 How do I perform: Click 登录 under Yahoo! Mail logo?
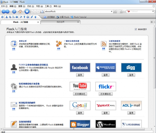point(106,113)
